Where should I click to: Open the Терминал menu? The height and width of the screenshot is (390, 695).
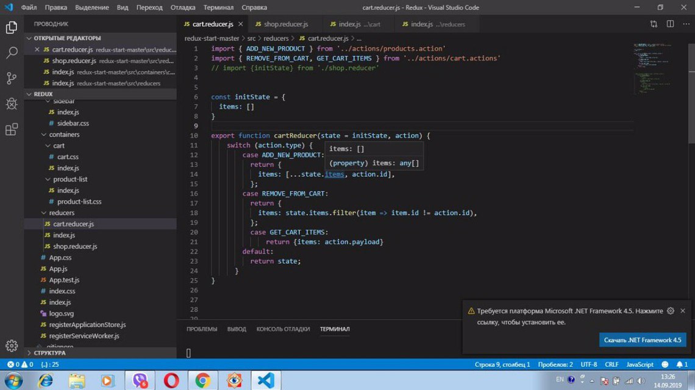218,7
